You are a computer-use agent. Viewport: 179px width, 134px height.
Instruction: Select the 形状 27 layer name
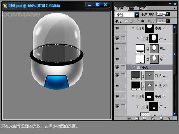[161, 86]
